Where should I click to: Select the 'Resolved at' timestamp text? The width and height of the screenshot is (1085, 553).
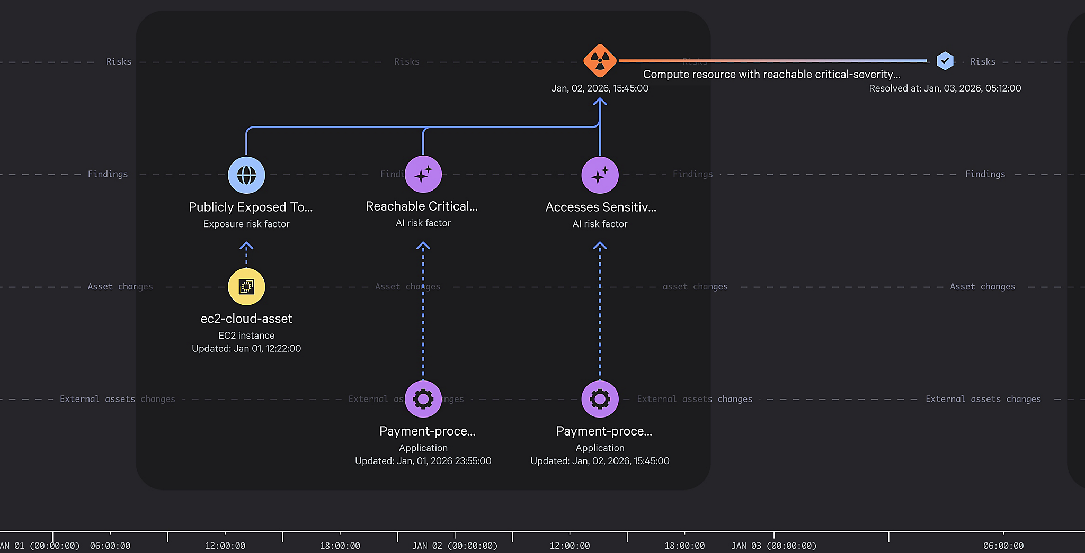tap(945, 88)
